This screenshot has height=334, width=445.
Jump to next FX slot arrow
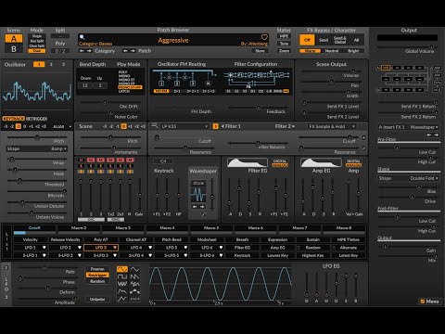click(437, 135)
